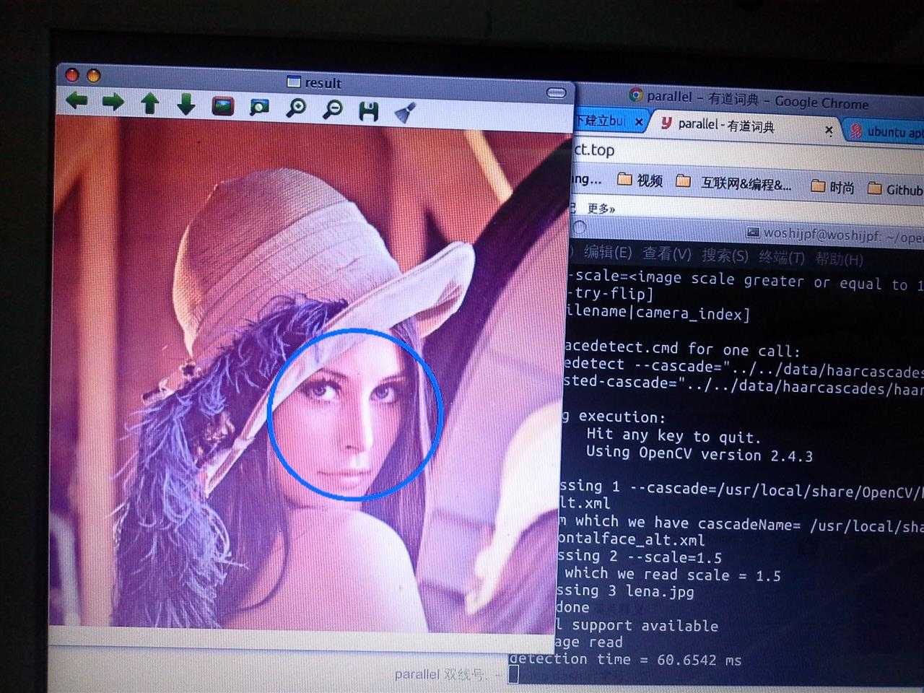Click the detected face circle in Lena image
Screen dimensions: 924x693
point(354,414)
